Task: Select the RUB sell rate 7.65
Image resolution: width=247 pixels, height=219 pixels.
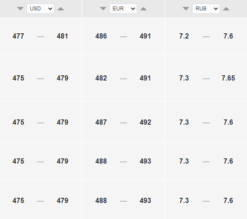Action: click(228, 78)
